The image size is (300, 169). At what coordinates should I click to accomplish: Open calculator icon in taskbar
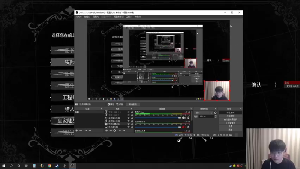(x=34, y=166)
